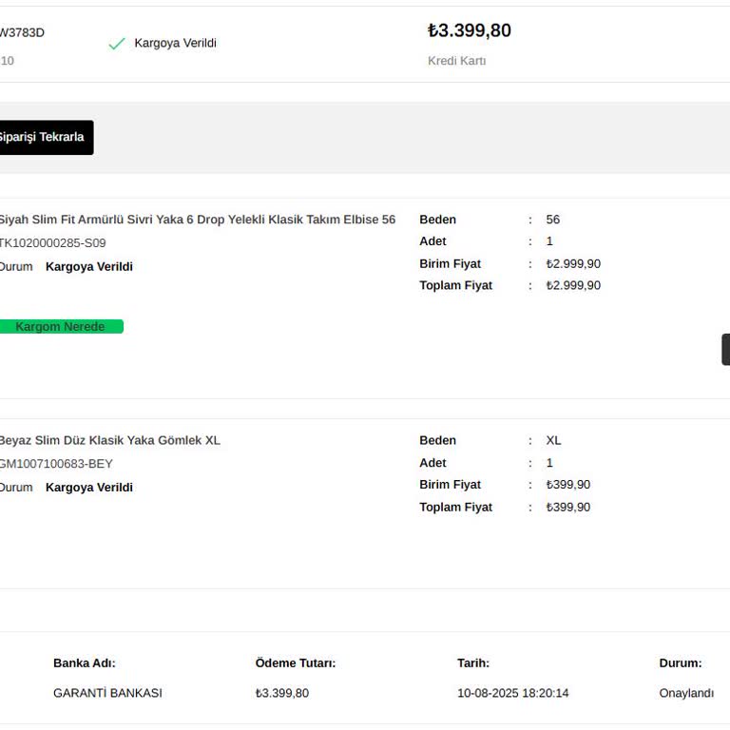Click the suit's size value 56
The width and height of the screenshot is (730, 730).
tap(553, 220)
